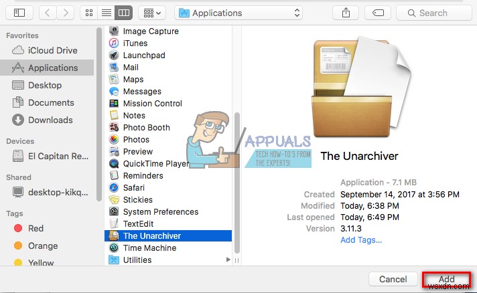Open Desktop in the sidebar
Image resolution: width=477 pixels, height=293 pixels.
coord(47,86)
